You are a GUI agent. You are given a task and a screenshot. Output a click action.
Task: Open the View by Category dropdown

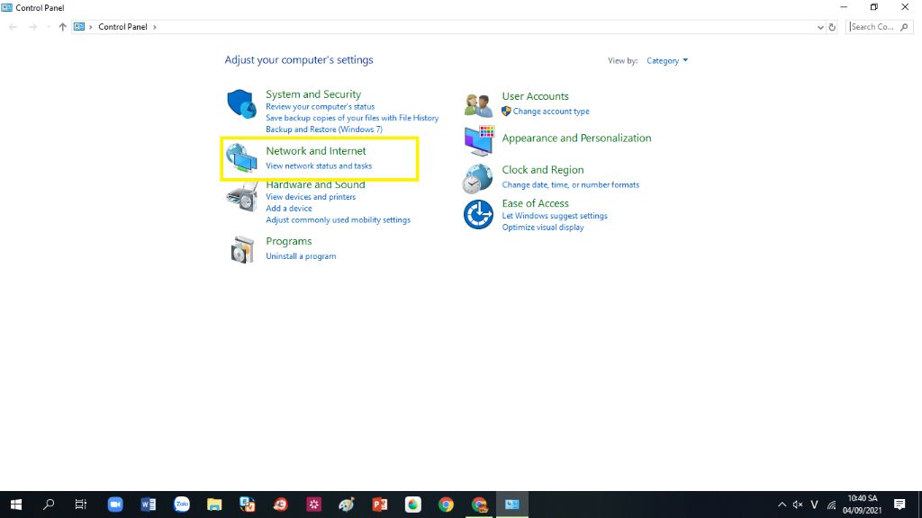pos(667,60)
